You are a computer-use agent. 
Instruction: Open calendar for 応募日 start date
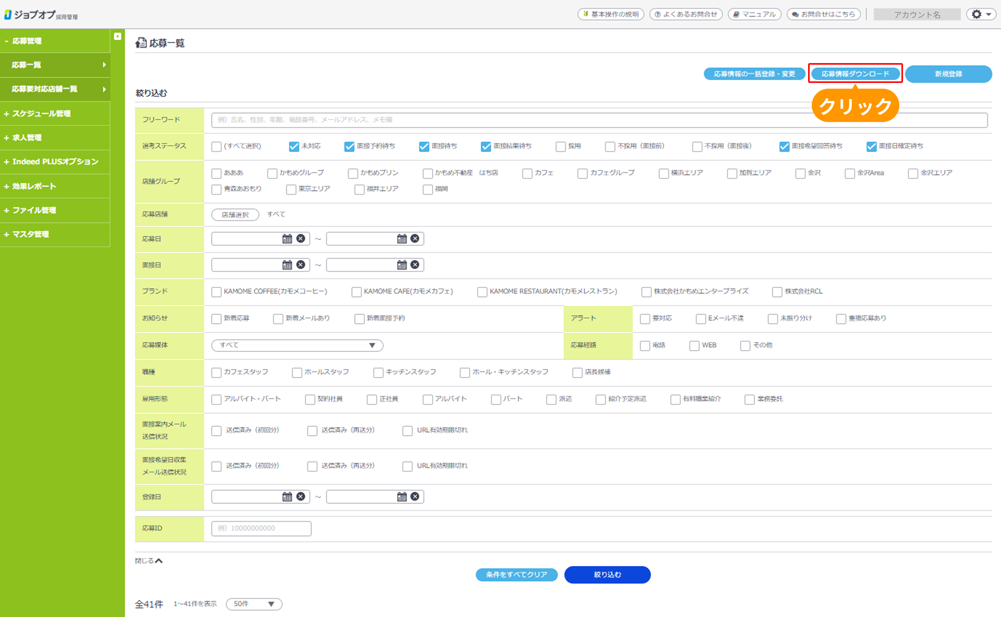287,239
